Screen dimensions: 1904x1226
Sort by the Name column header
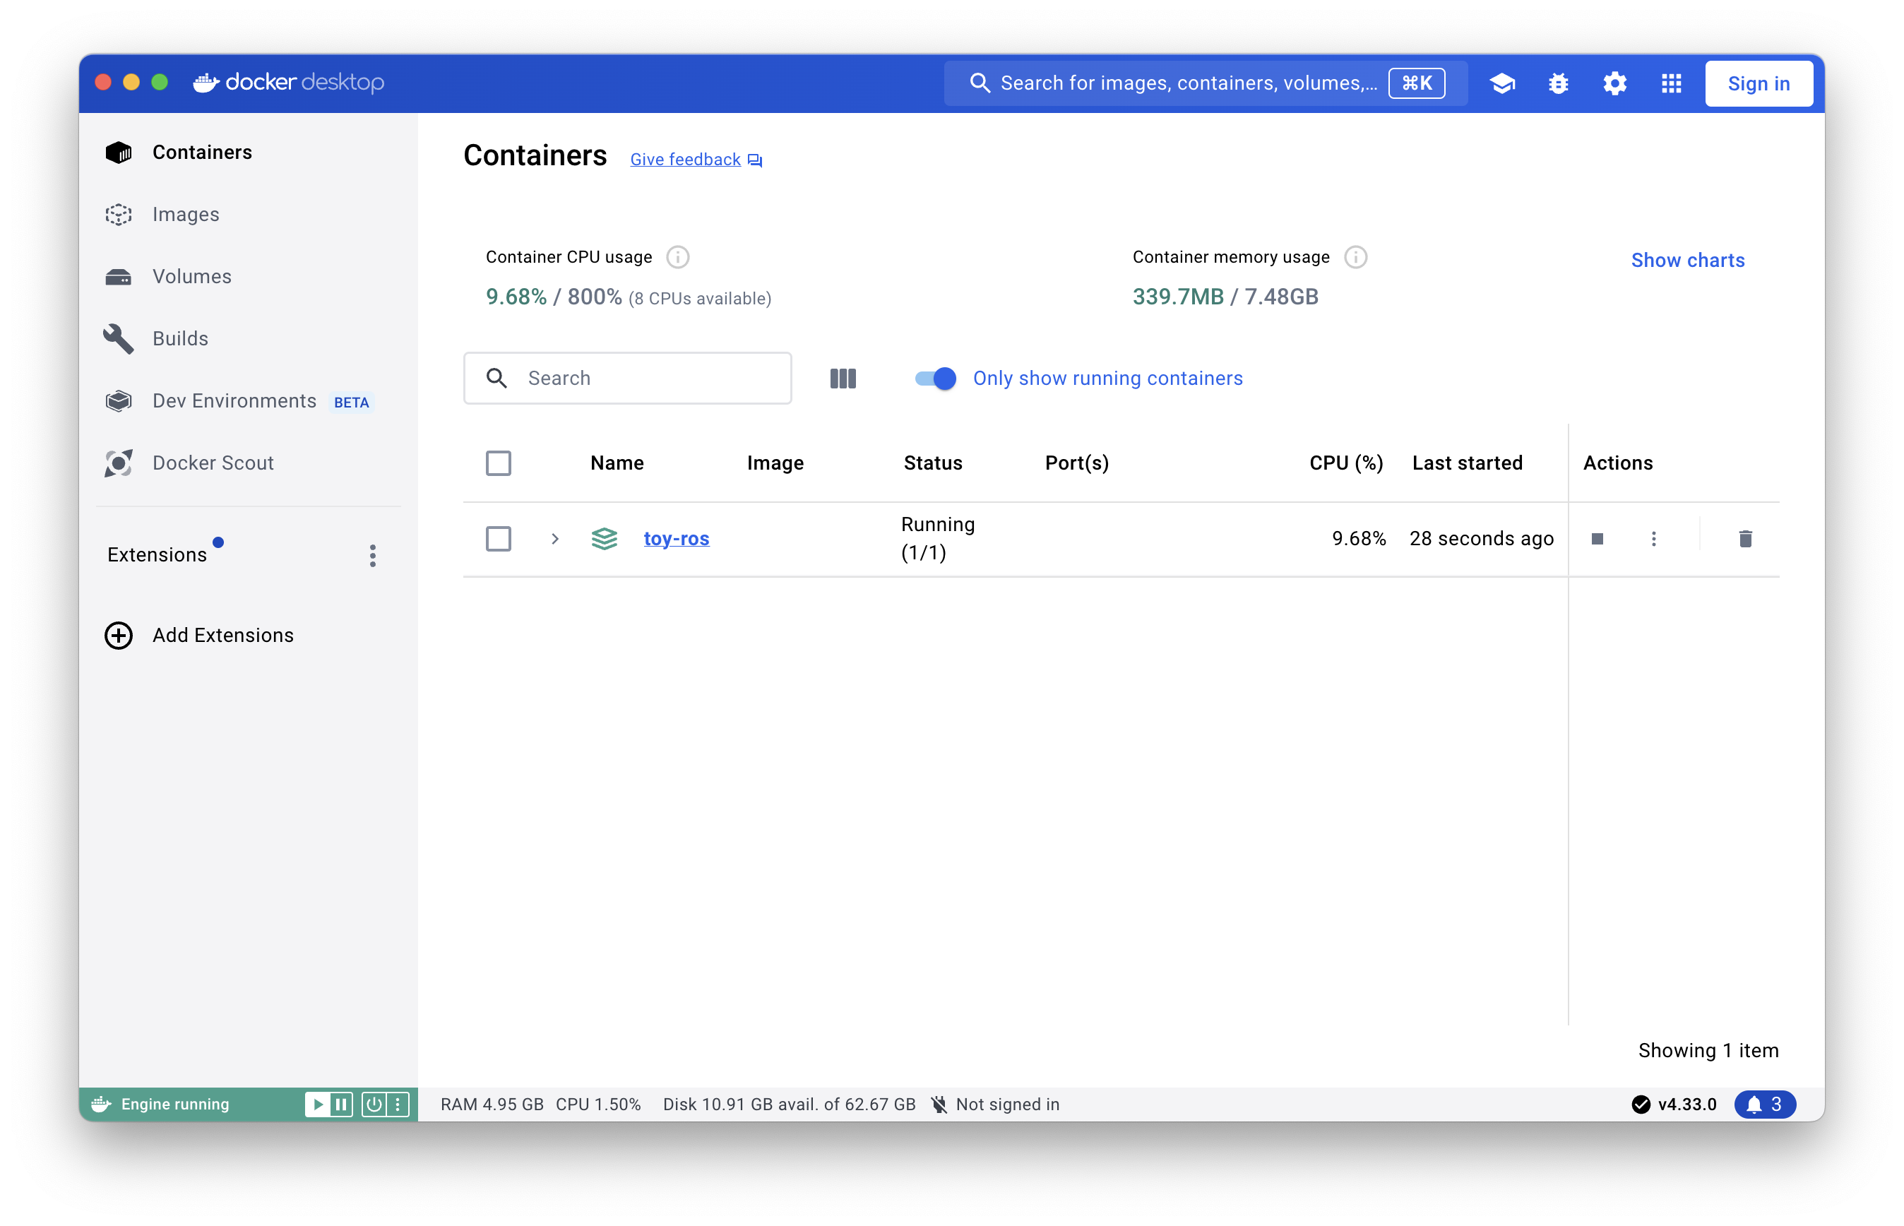pos(617,463)
